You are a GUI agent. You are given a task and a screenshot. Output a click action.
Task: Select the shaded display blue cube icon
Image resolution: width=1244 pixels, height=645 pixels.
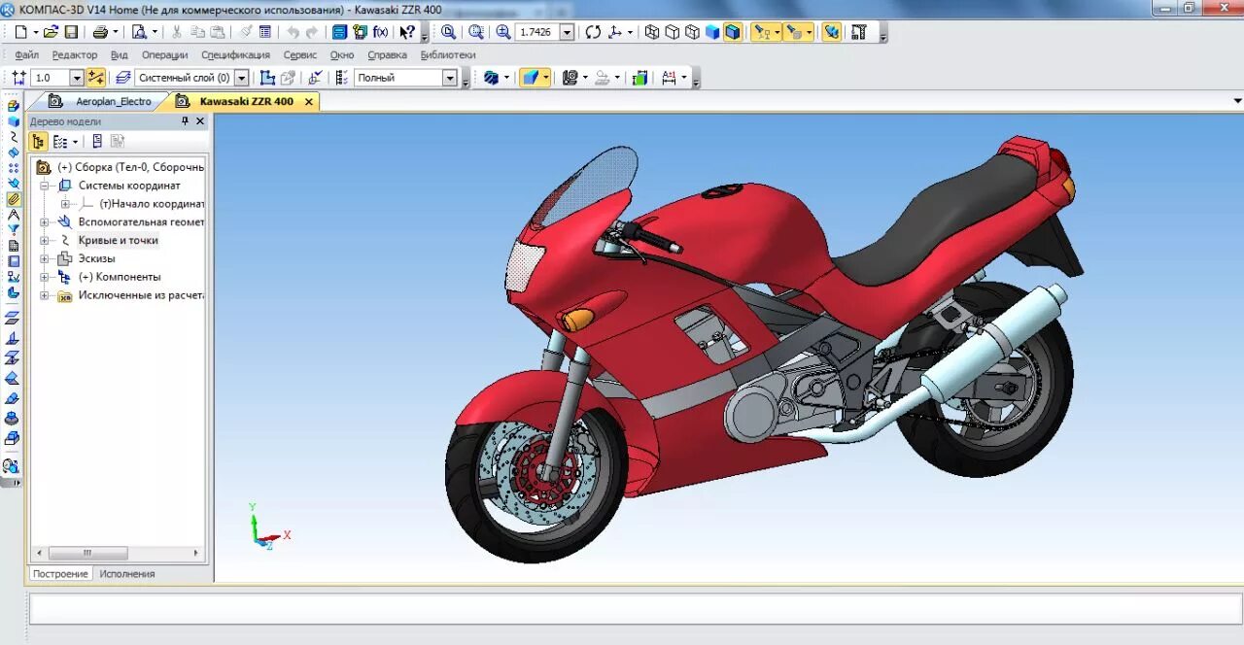tap(712, 32)
